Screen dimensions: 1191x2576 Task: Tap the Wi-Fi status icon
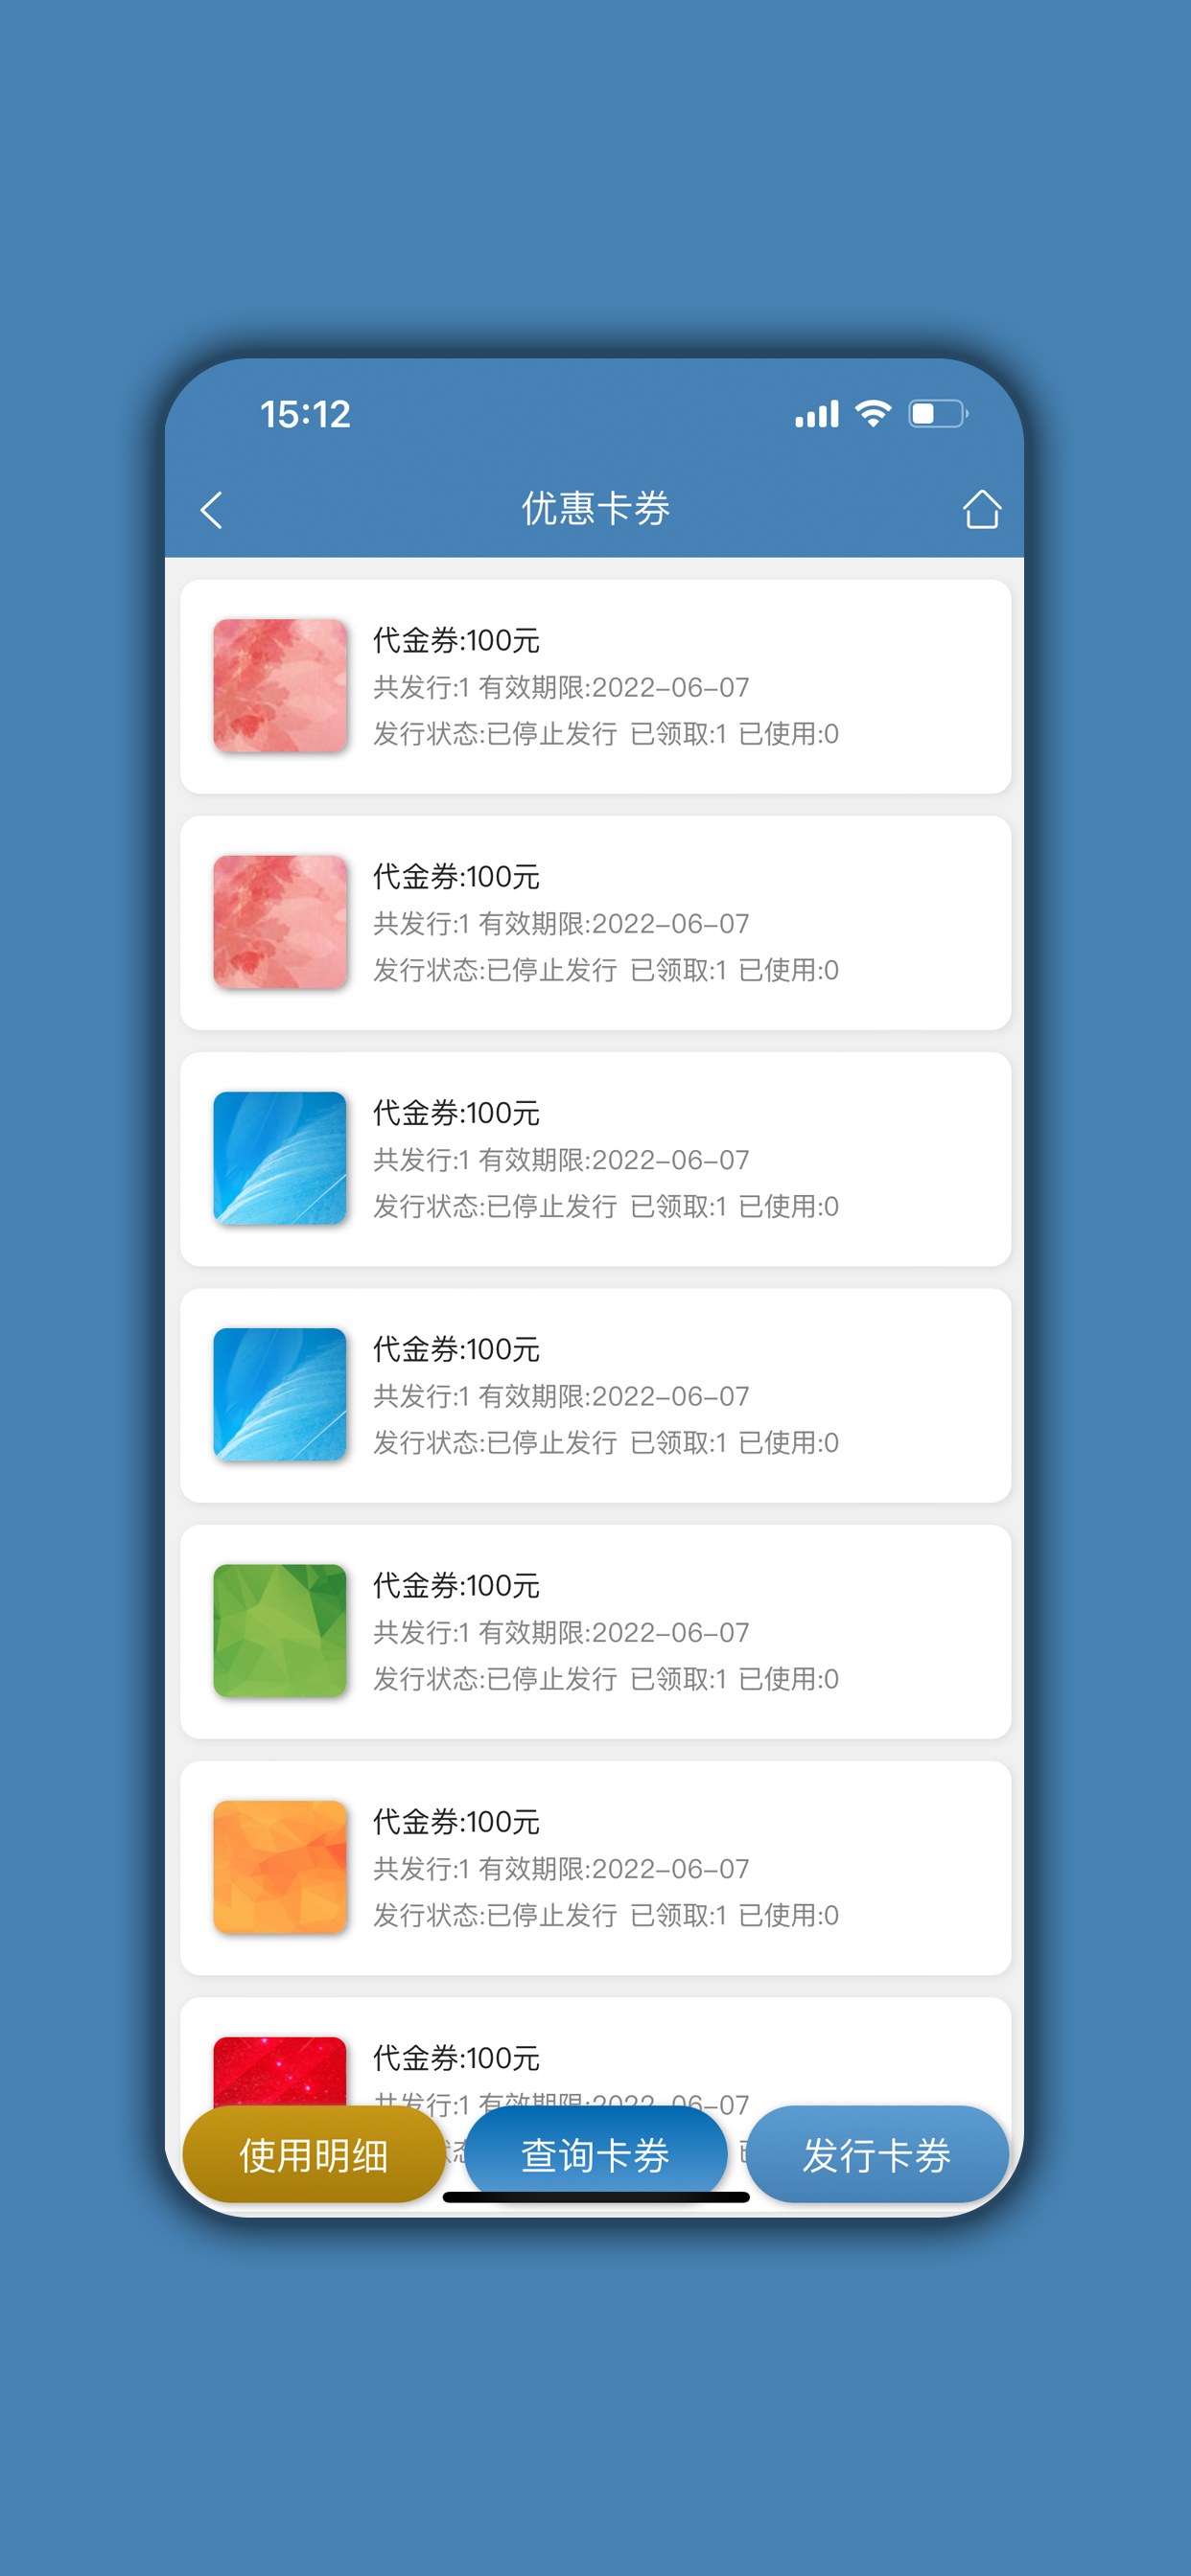[x=873, y=414]
